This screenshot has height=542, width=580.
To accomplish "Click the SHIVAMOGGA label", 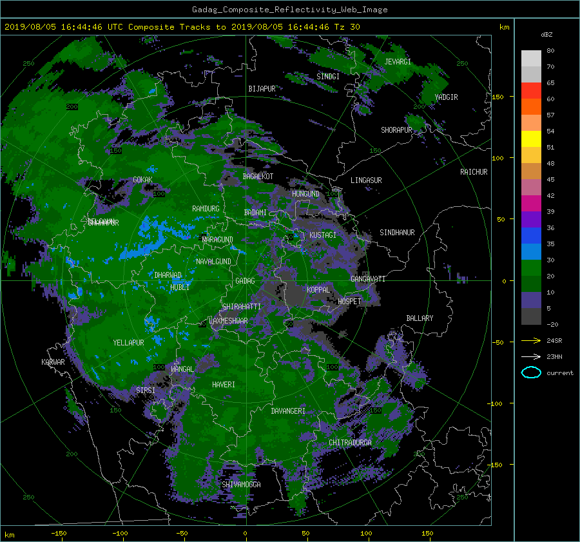I will 241,485.
